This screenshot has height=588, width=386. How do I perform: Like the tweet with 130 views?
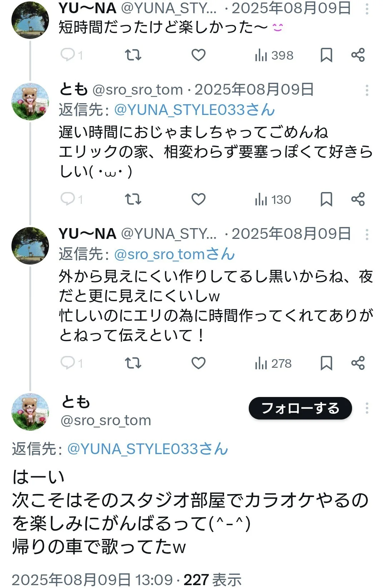point(198,199)
